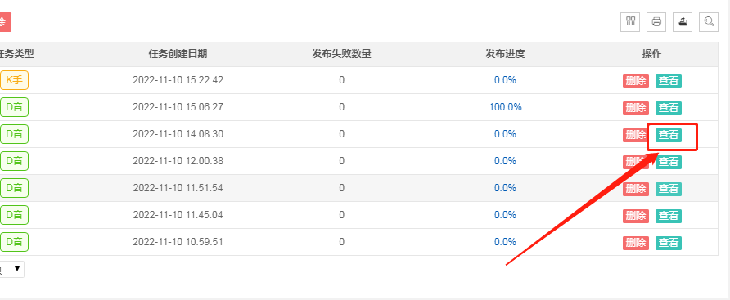This screenshot has width=730, height=300.
Task: Delete the 11:51:54 task
Action: coord(636,189)
